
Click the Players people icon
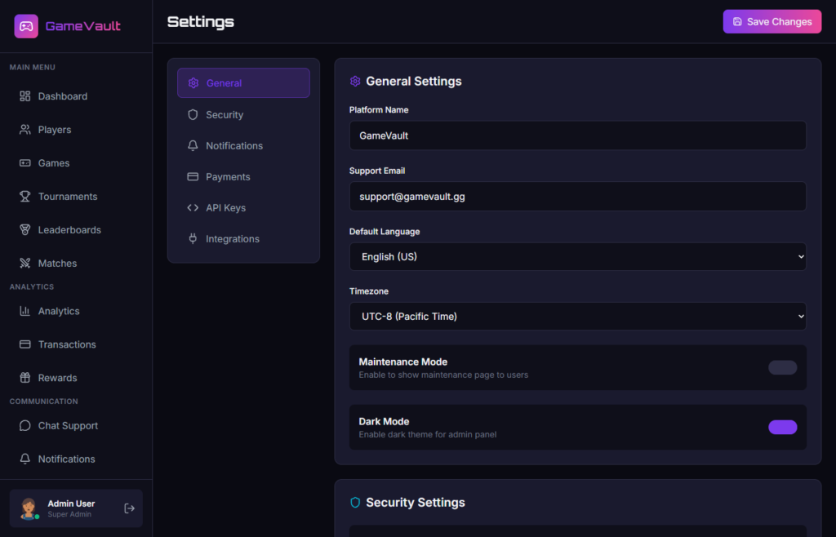(x=25, y=130)
